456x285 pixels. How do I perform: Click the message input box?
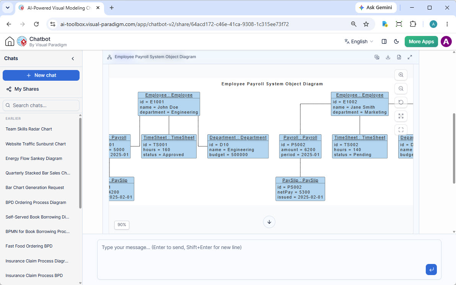[x=269, y=259]
